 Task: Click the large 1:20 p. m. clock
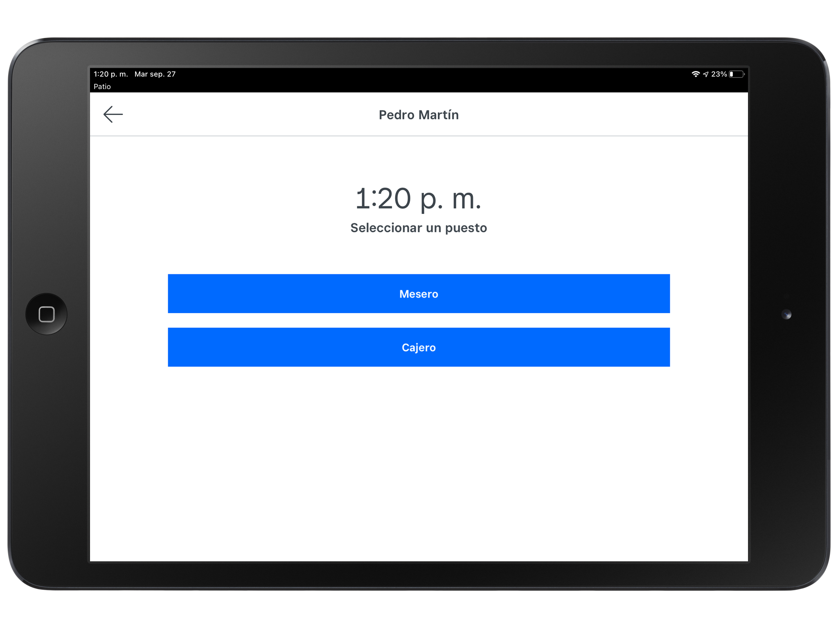point(418,199)
